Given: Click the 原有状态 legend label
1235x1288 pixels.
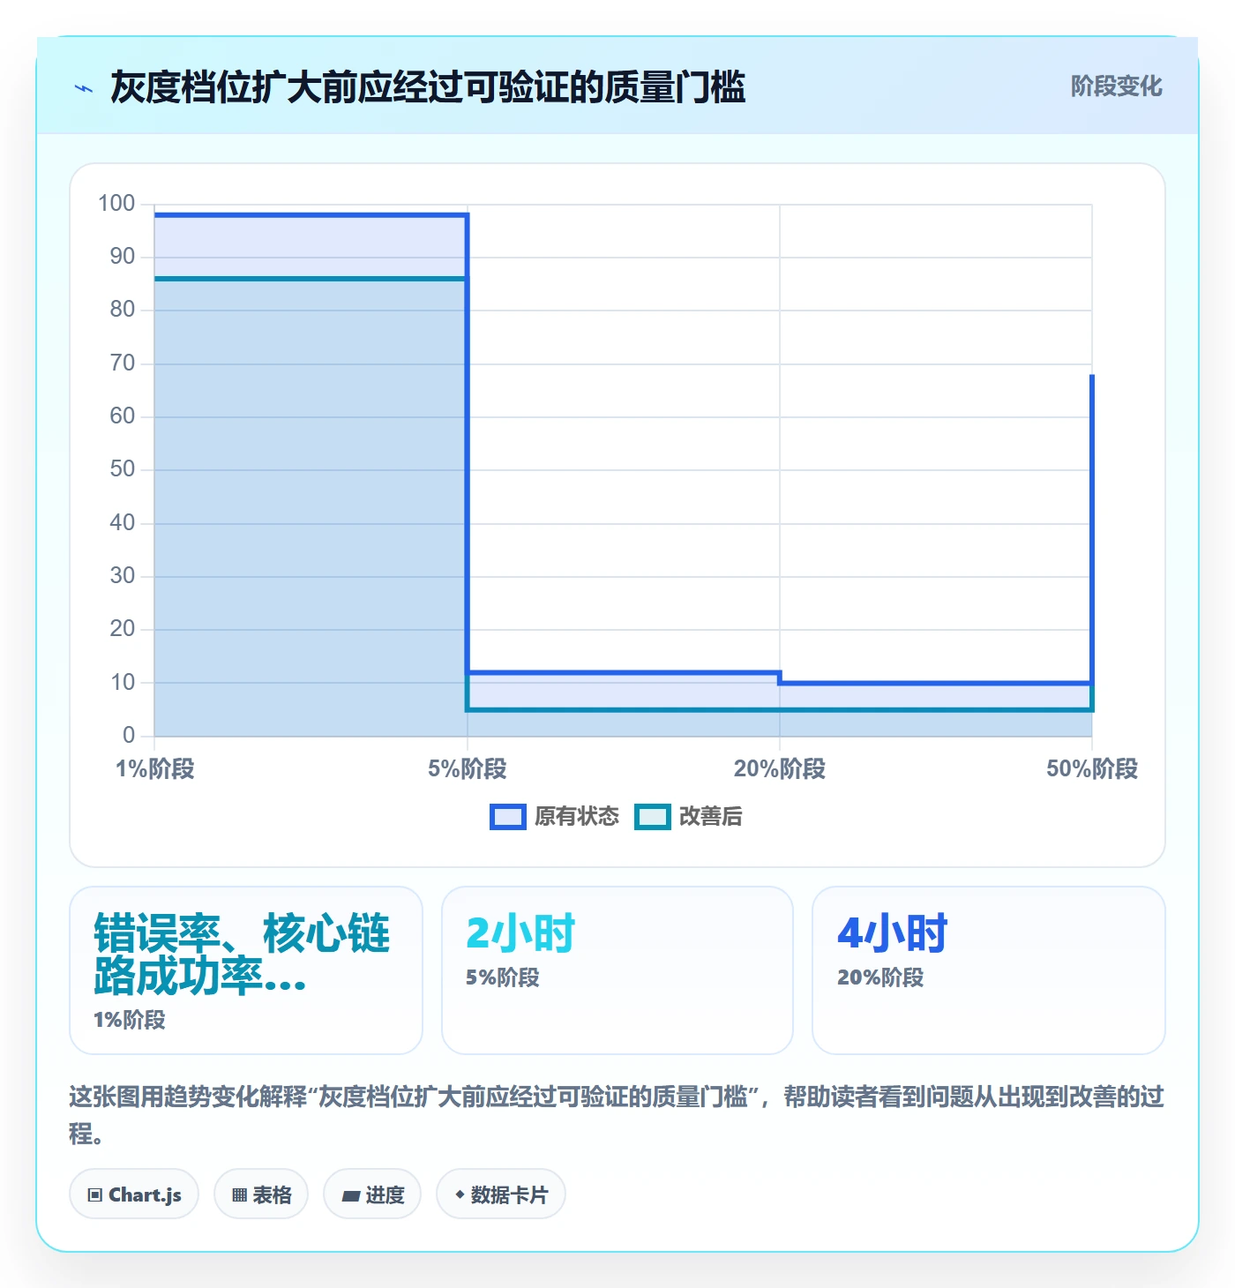Looking at the screenshot, I should tap(577, 817).
